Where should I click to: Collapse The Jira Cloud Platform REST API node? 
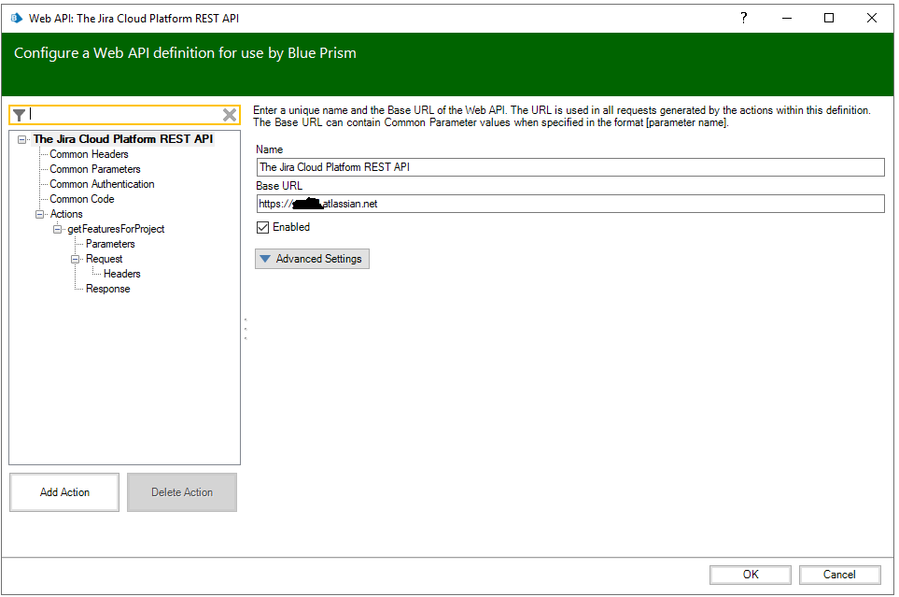click(20, 138)
